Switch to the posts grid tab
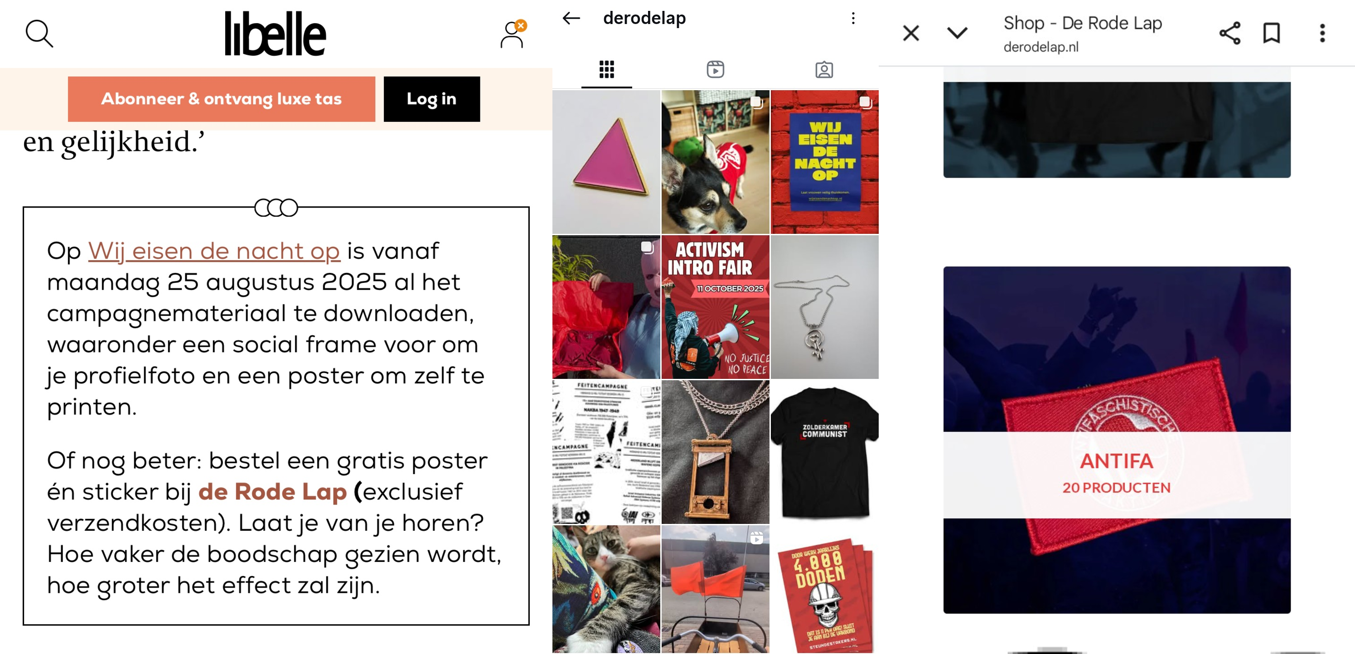This screenshot has width=1355, height=654. [606, 69]
